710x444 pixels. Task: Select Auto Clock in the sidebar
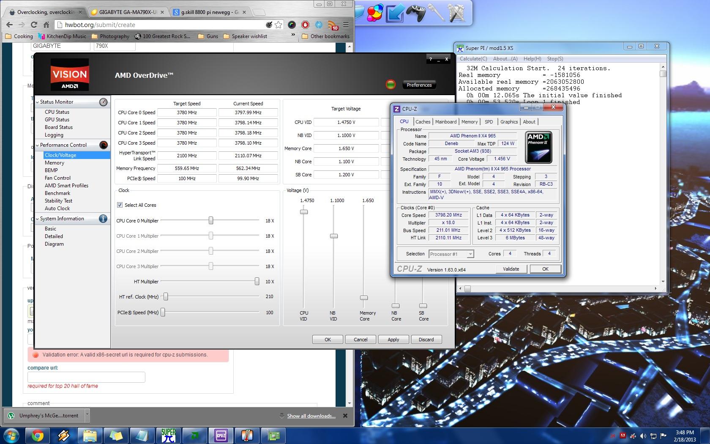click(x=57, y=208)
